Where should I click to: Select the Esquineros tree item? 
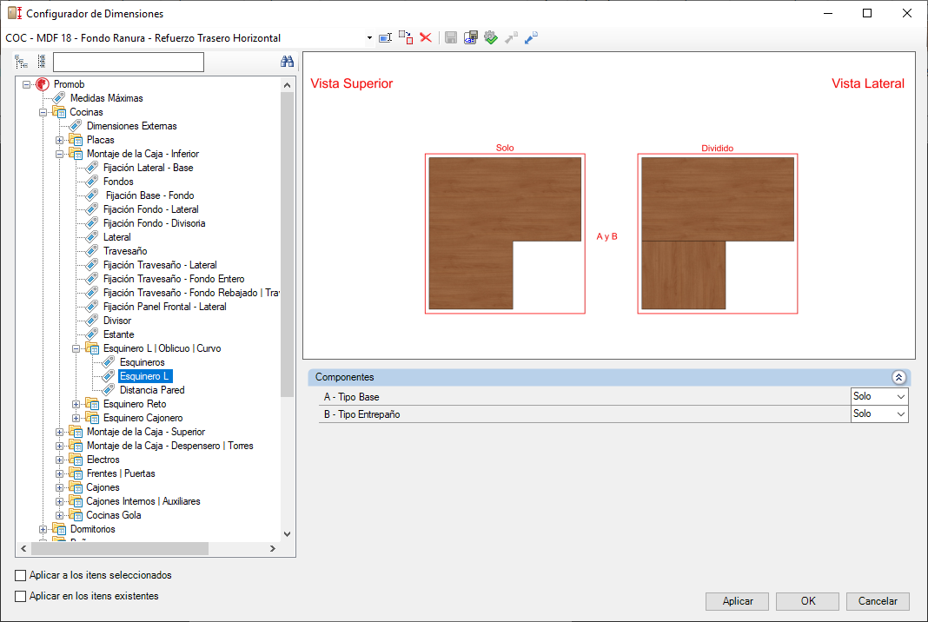142,362
